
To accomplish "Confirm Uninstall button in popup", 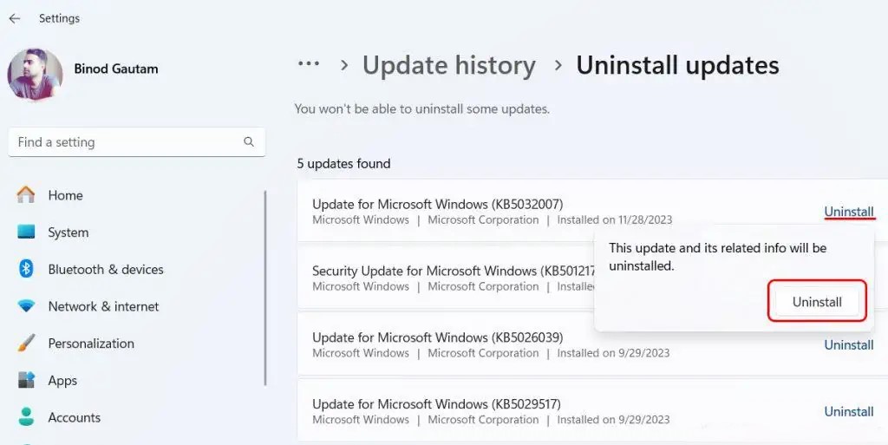I will 817,302.
